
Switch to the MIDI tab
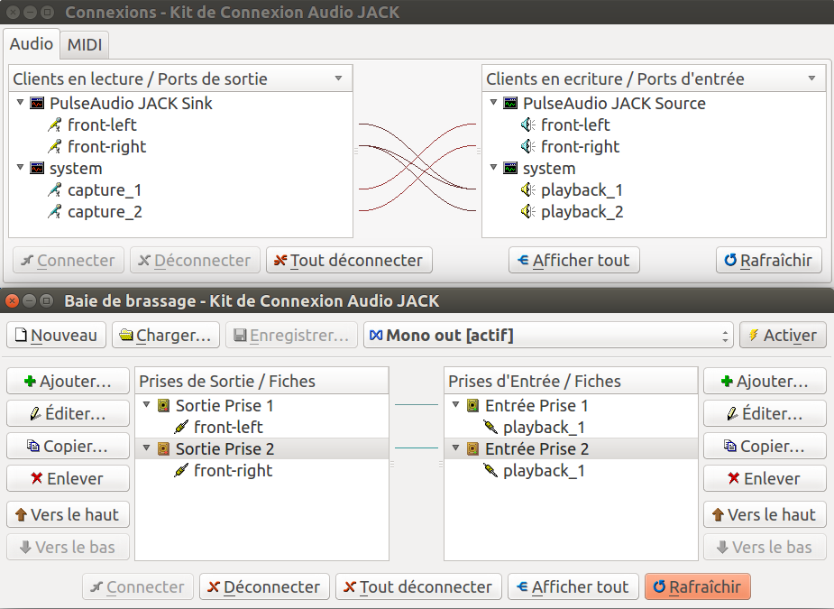[x=85, y=44]
